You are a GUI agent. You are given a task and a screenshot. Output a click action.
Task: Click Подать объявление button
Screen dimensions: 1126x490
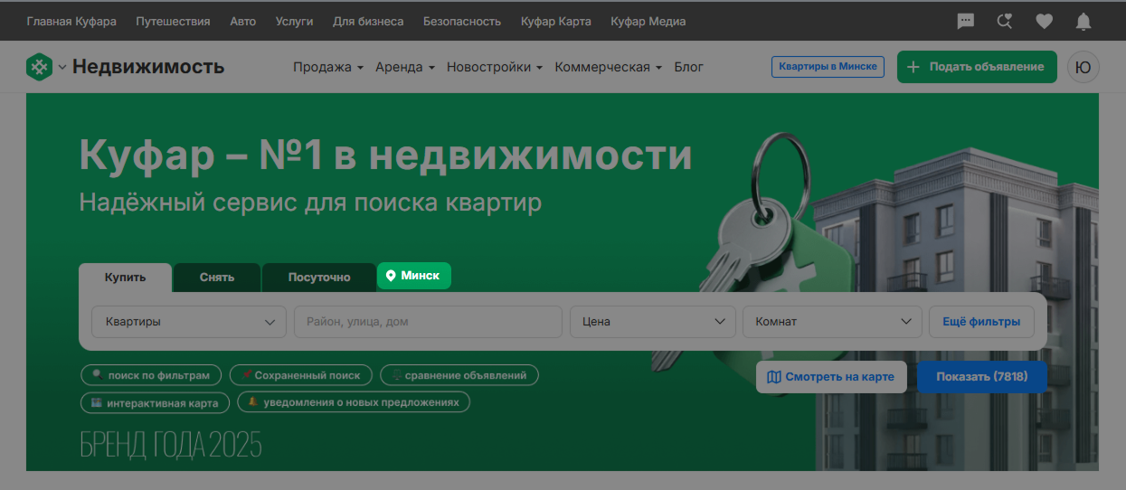tap(977, 67)
